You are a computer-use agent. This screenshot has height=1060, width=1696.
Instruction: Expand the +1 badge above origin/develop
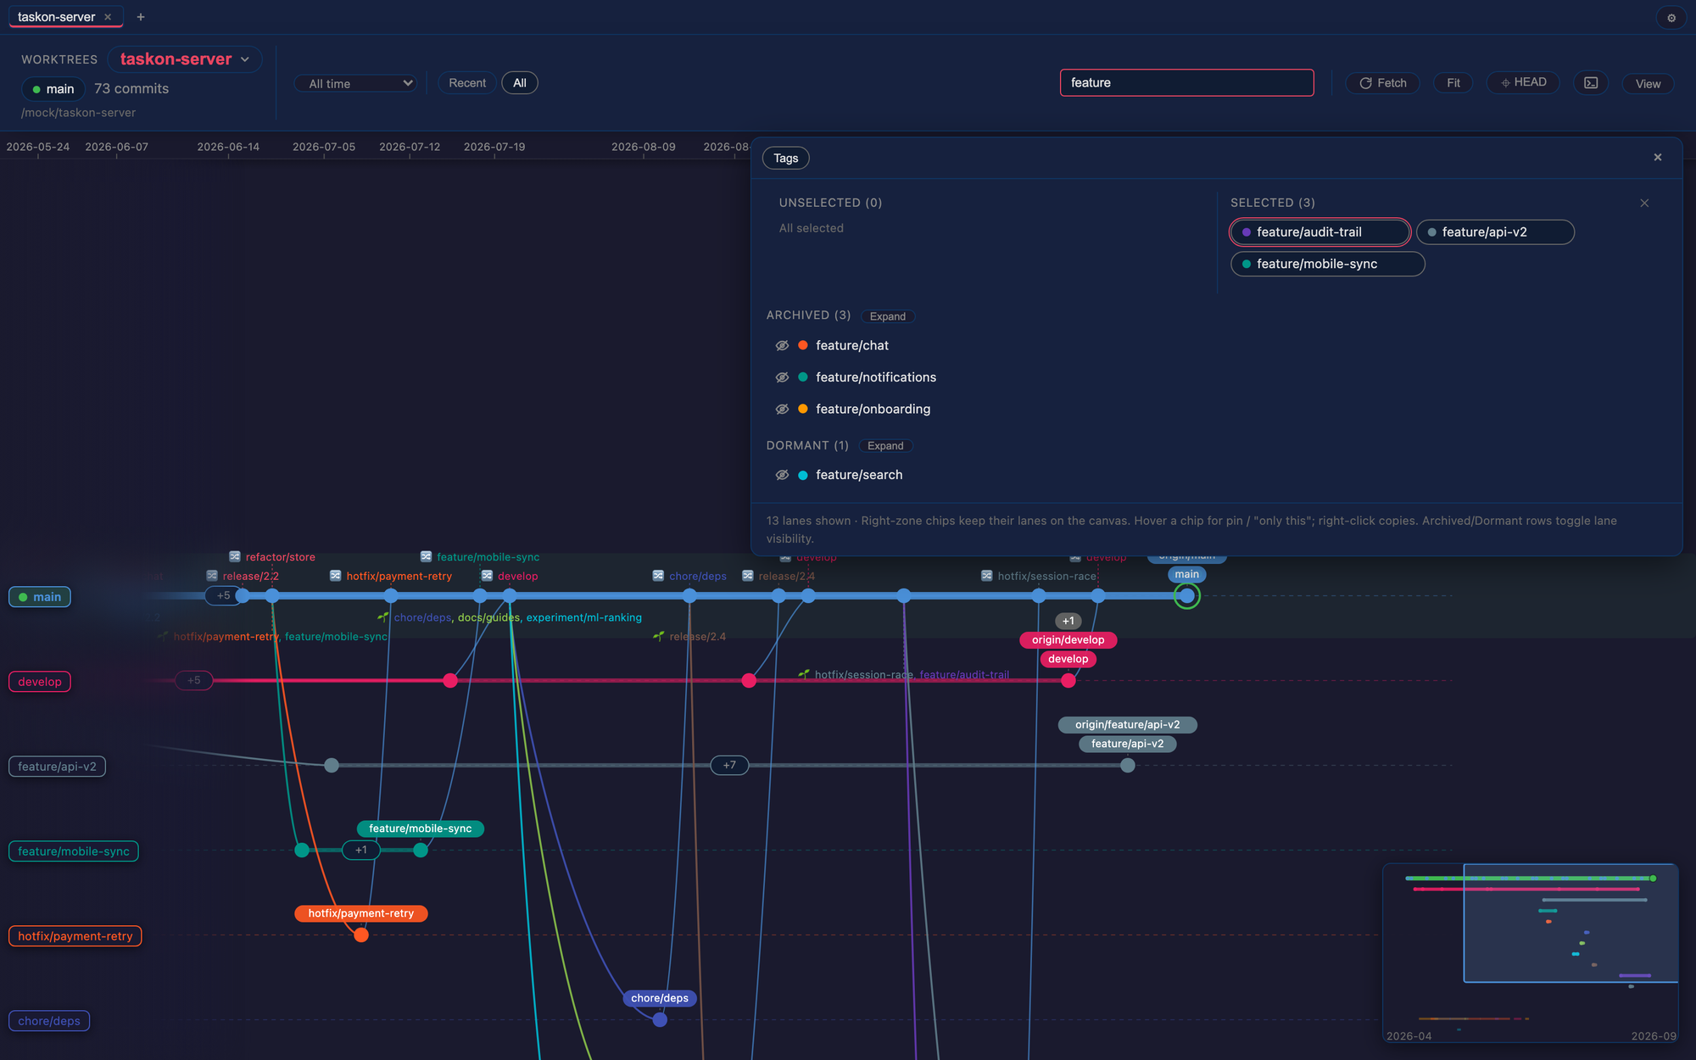pyautogui.click(x=1068, y=621)
